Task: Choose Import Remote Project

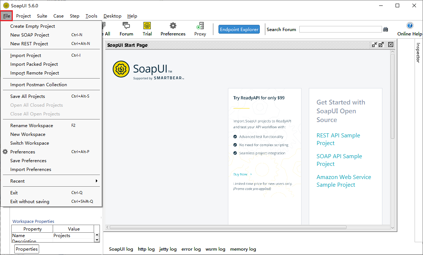Action: click(51, 73)
